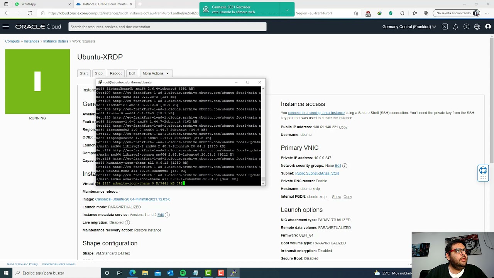Close the WhatsApp tab

(69, 4)
